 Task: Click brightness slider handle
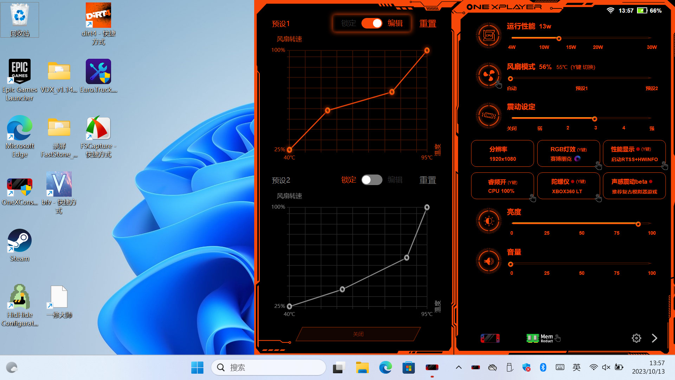(638, 224)
